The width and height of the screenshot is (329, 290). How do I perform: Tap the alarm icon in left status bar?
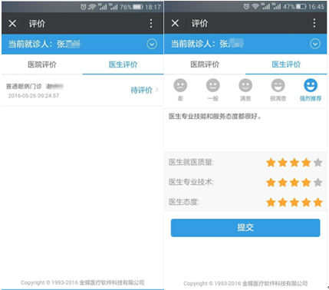(x=84, y=7)
